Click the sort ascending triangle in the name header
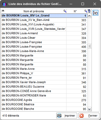This screenshot has width=101, height=120. pos(3,11)
